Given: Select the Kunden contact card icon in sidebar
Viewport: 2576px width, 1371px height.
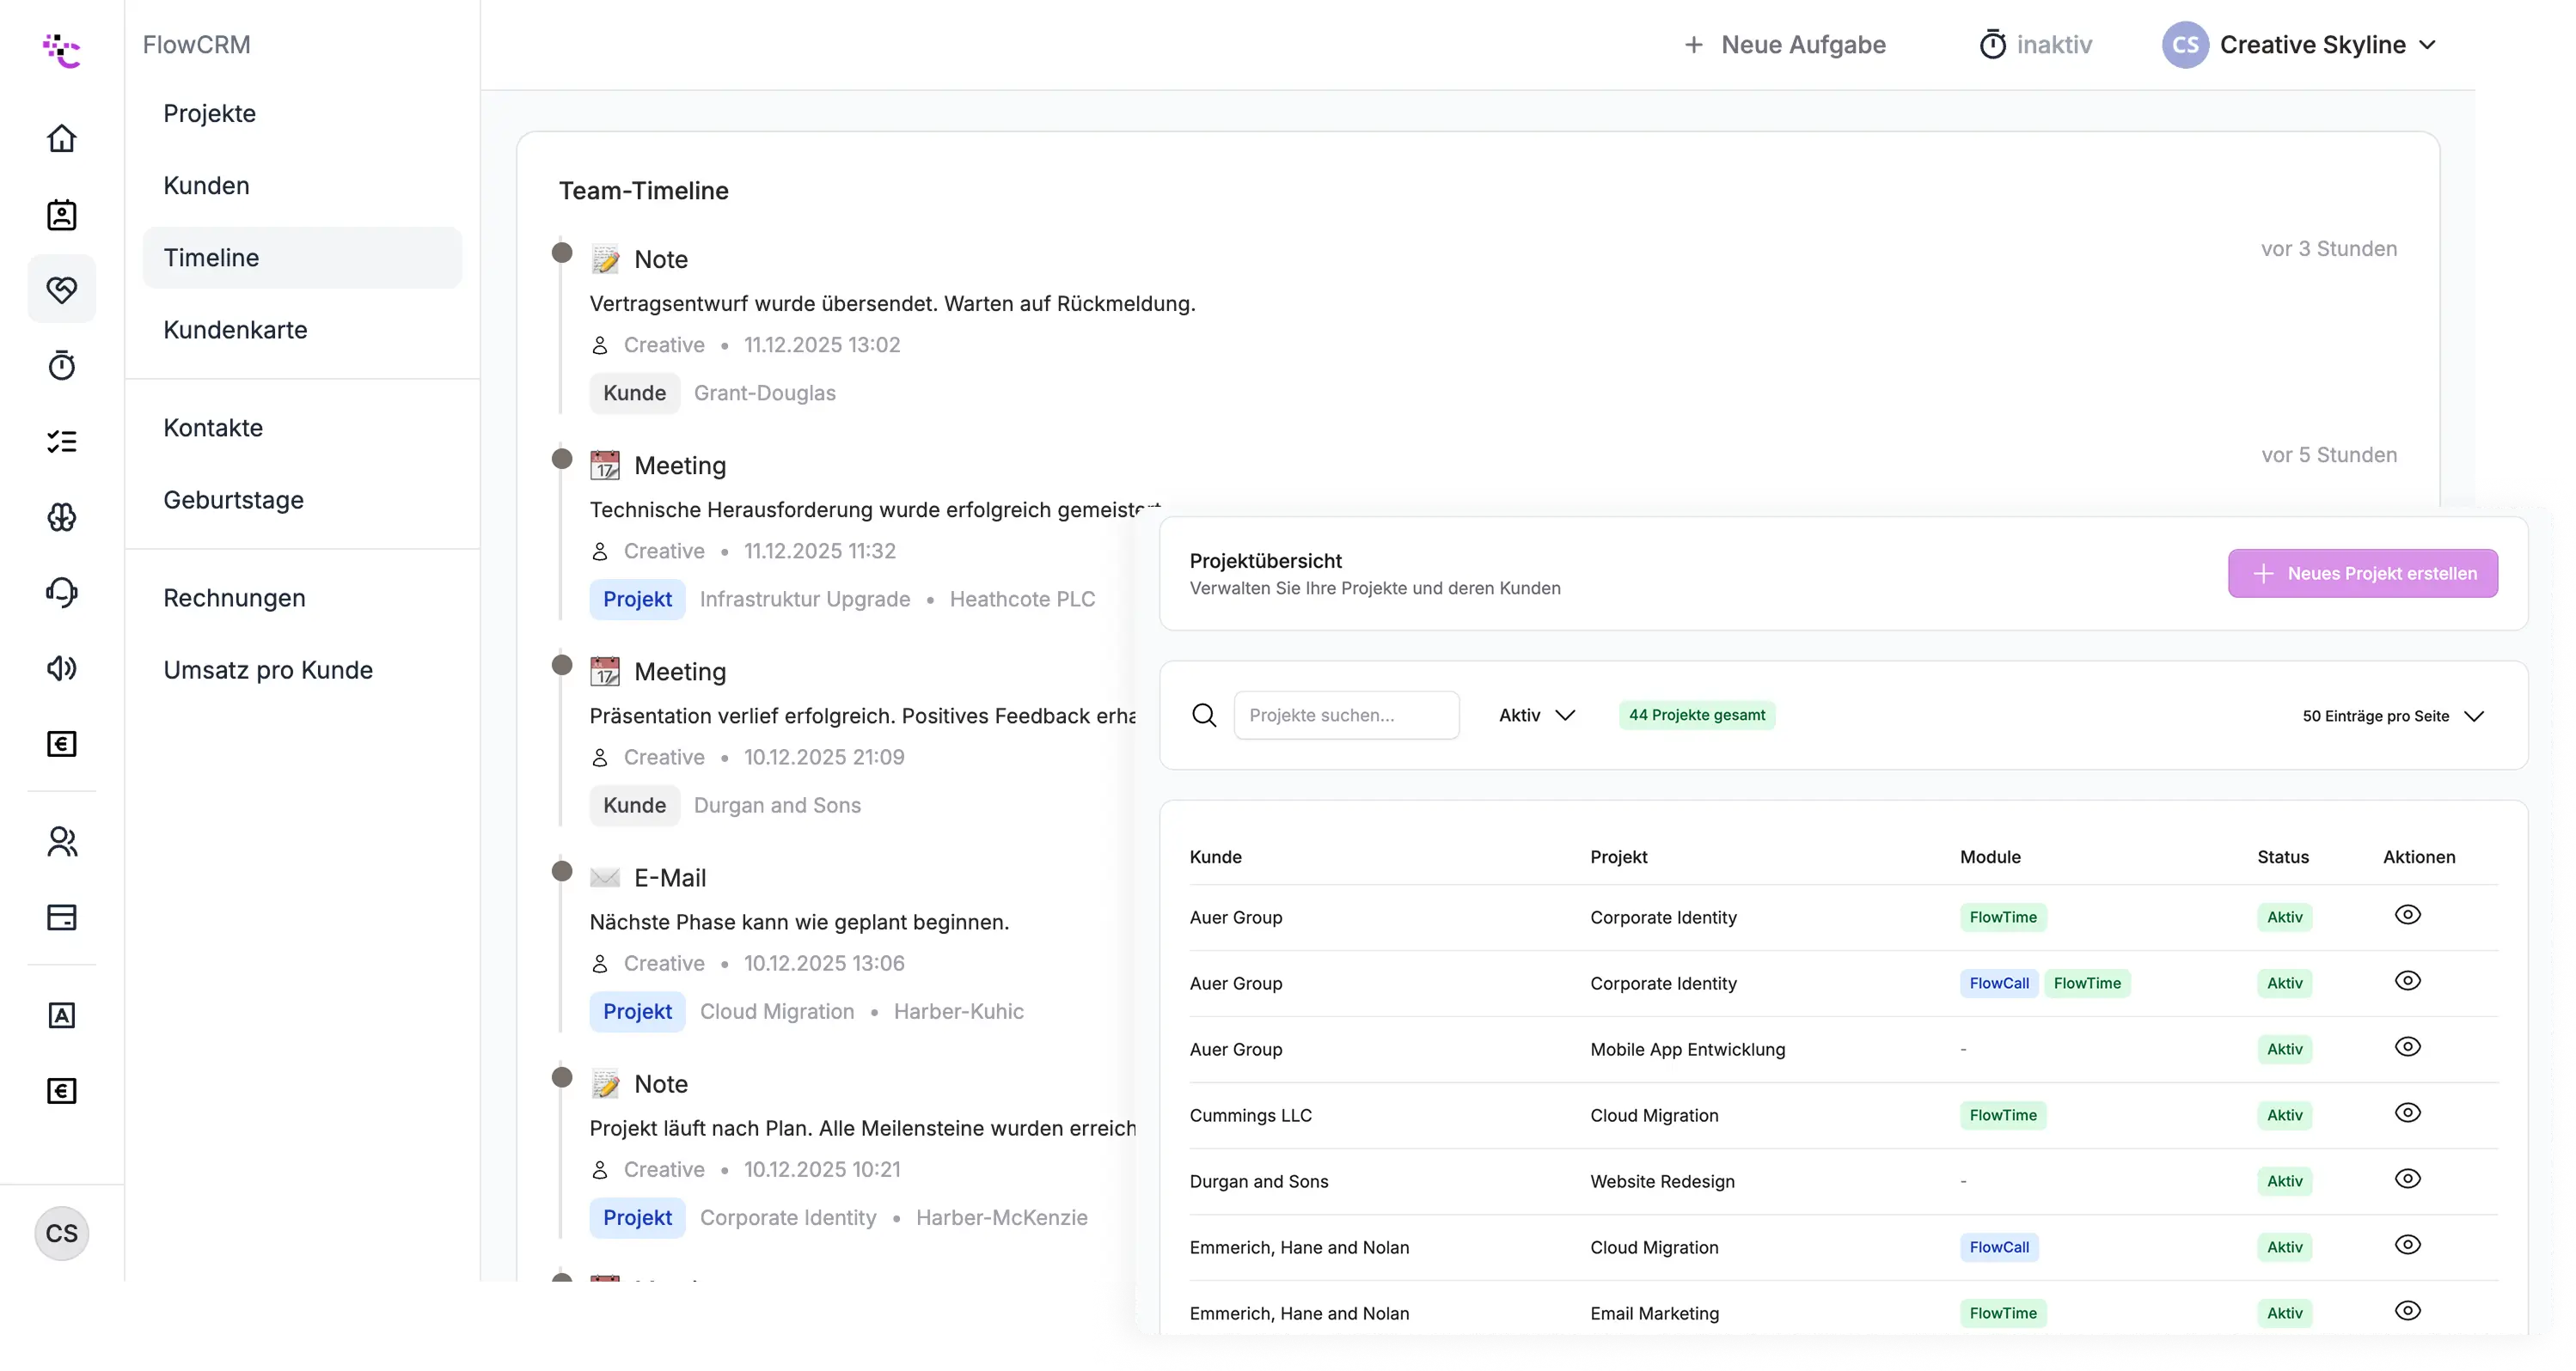Looking at the screenshot, I should (x=61, y=214).
